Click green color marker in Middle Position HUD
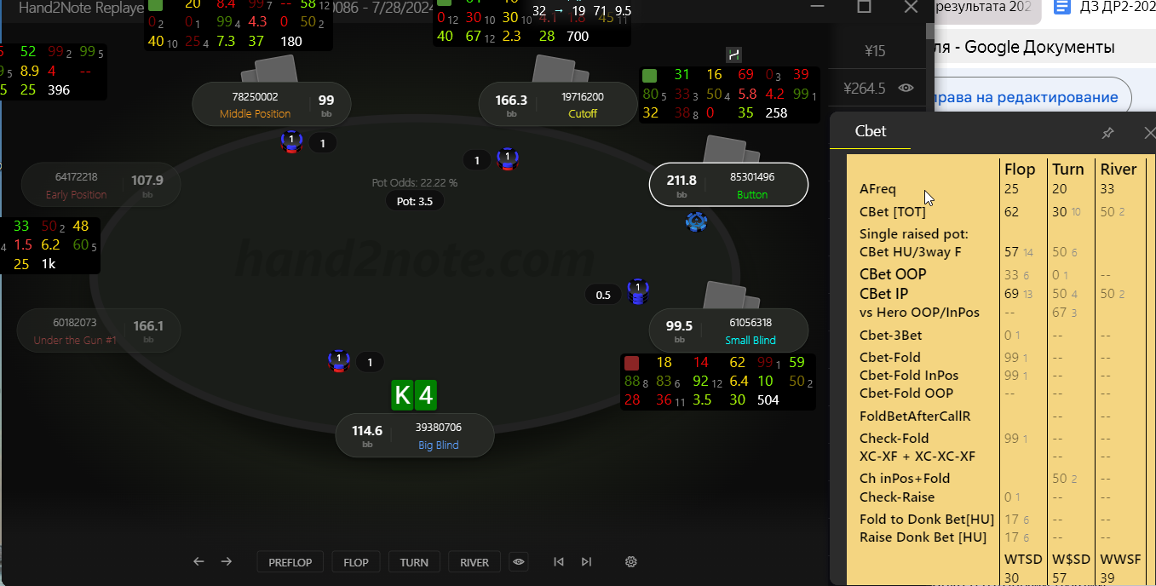 click(155, 5)
